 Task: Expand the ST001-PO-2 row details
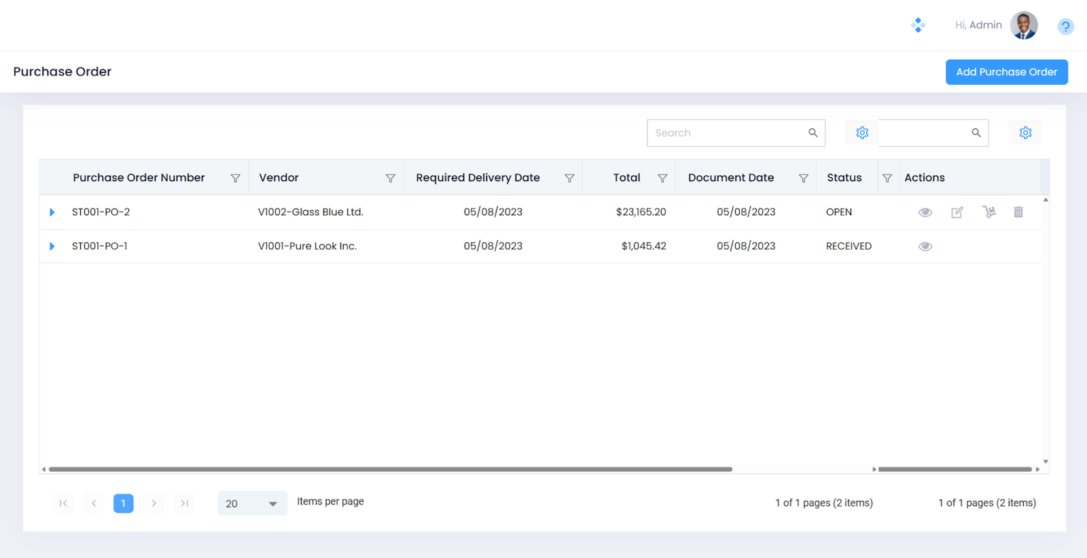[x=52, y=212]
